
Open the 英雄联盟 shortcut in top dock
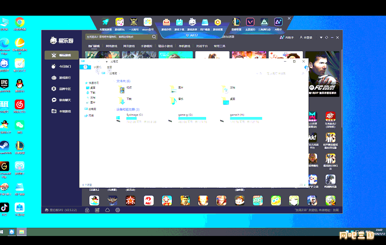pyautogui.click(x=236, y=22)
